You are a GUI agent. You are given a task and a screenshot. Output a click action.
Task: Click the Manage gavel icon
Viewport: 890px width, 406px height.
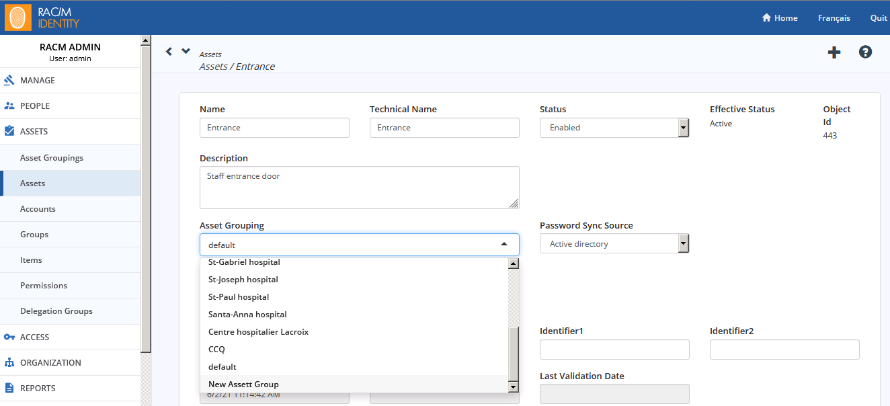point(9,80)
